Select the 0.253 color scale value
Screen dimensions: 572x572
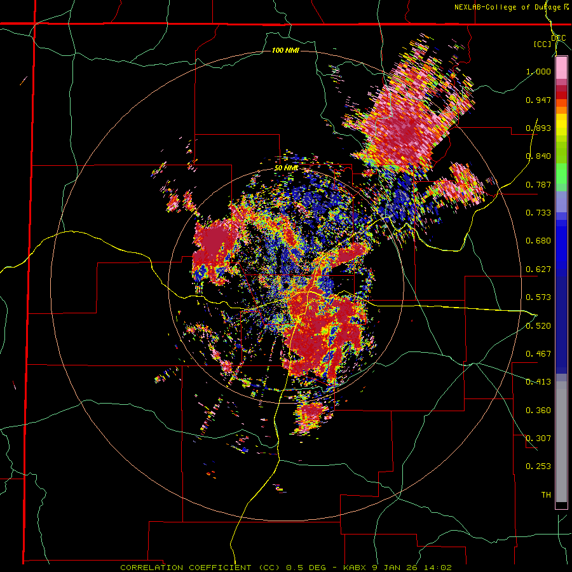click(538, 466)
